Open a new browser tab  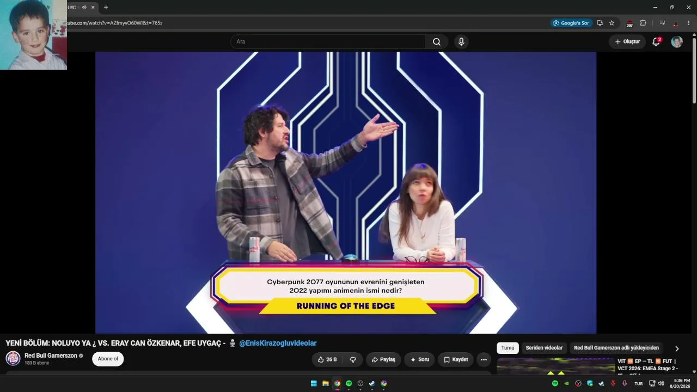pyautogui.click(x=106, y=8)
